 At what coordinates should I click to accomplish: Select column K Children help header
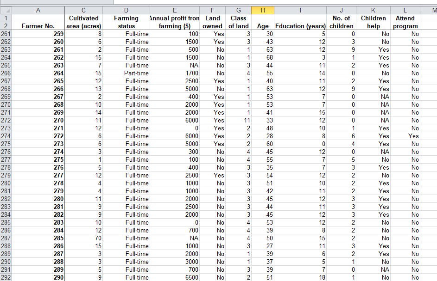(373, 10)
